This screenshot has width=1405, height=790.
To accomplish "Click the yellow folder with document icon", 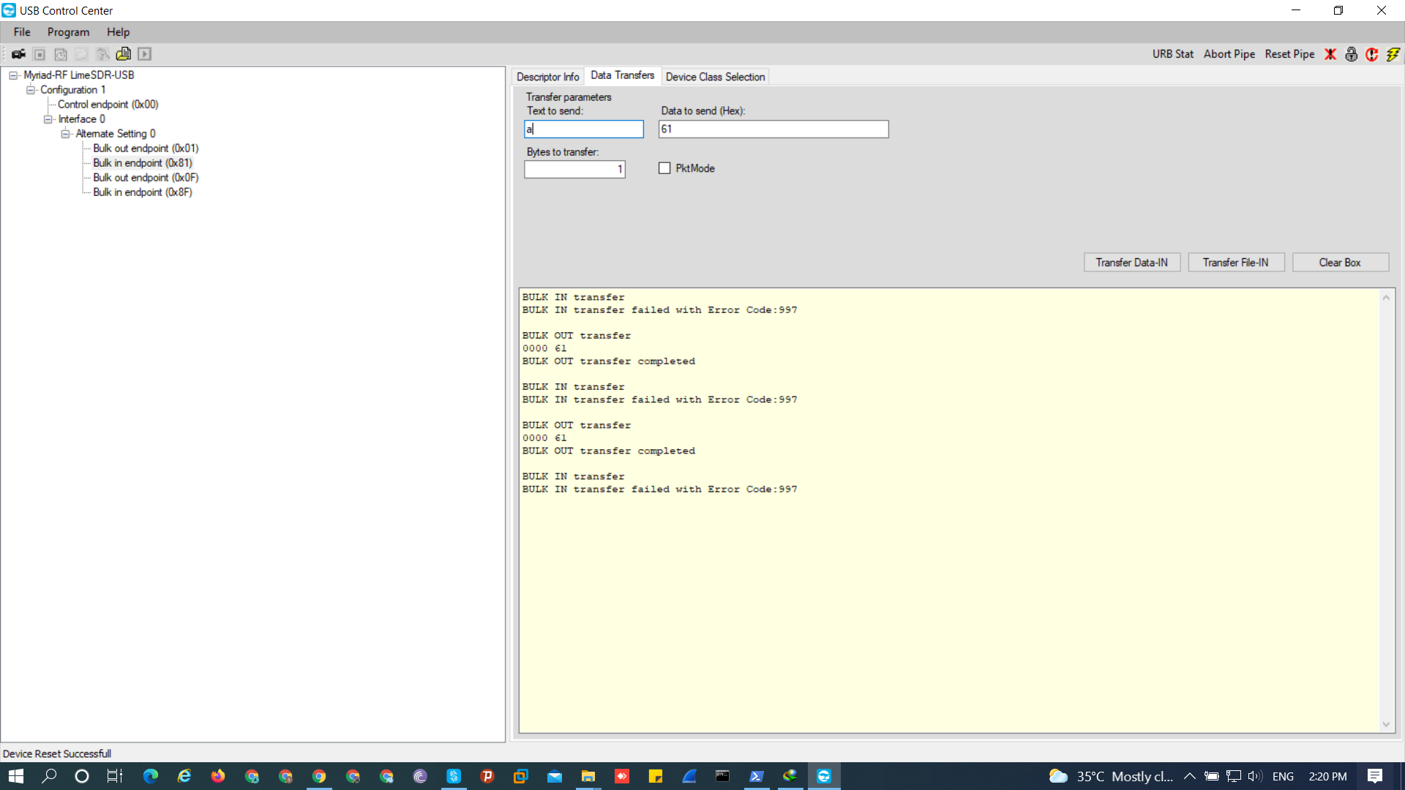I will click(124, 54).
